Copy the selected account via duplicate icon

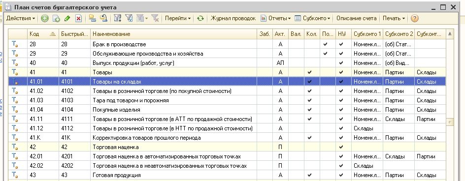(x=56, y=18)
